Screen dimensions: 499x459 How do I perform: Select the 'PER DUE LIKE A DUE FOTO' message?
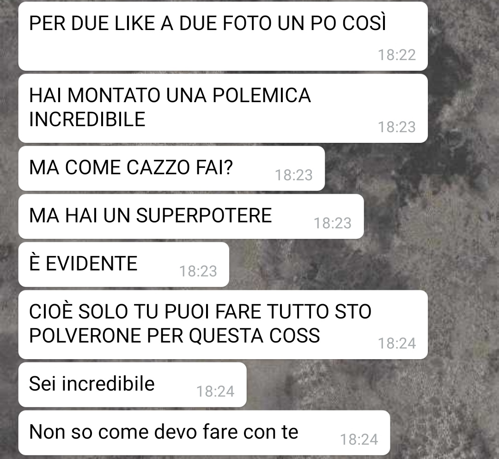[223, 36]
